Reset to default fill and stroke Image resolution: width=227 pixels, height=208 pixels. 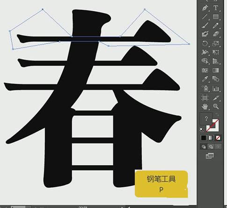point(202,130)
